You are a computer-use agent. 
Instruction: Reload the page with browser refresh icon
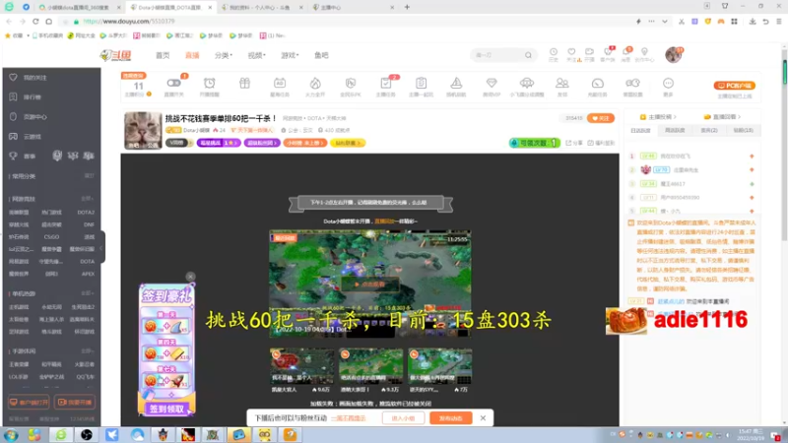click(35, 22)
